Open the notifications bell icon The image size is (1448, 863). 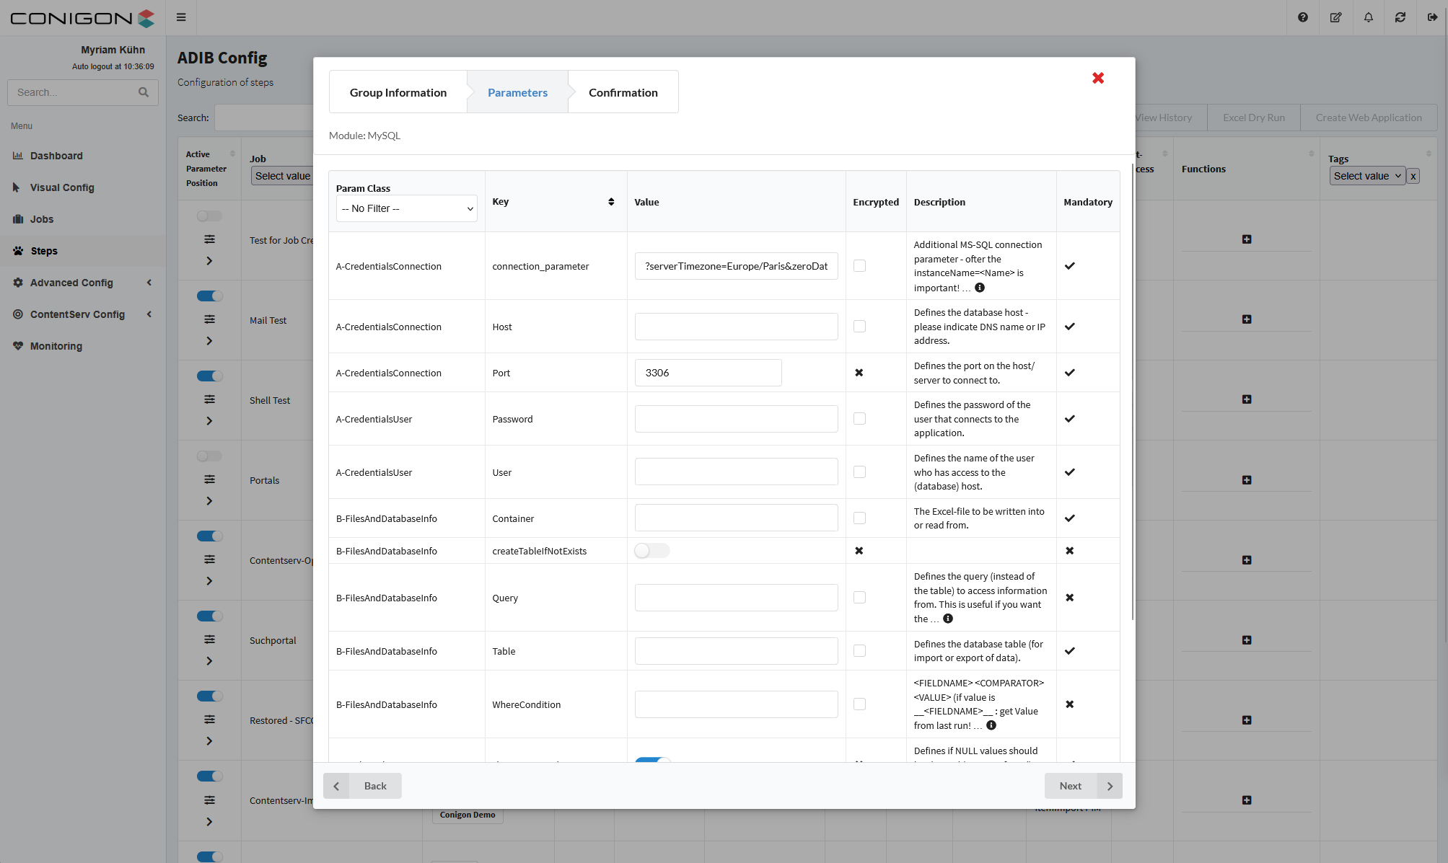(x=1368, y=17)
